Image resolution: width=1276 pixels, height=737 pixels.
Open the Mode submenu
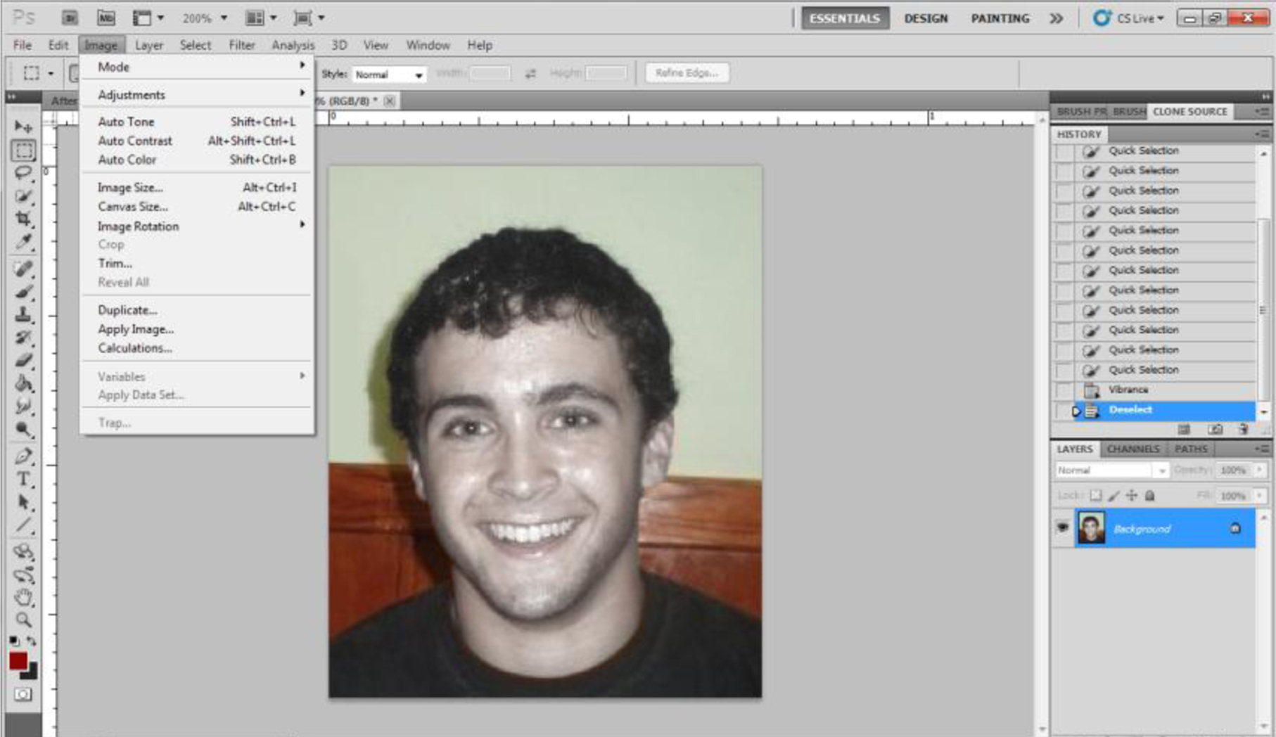196,67
